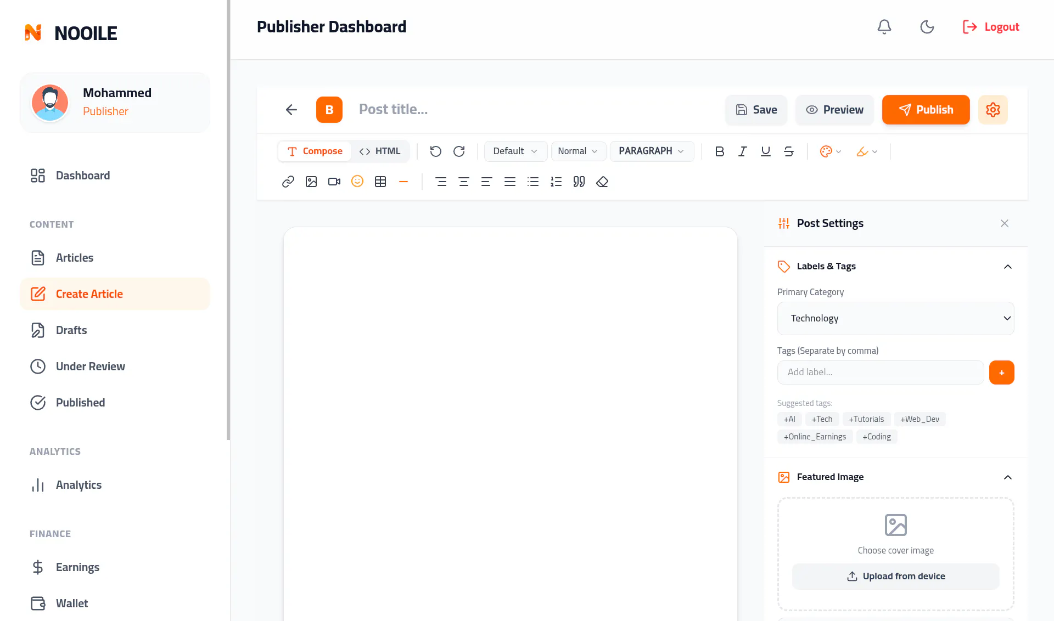Insert a video into the post
This screenshot has height=621, width=1054.
334,182
